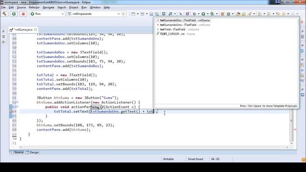Collapse the fold marker on line 63
Viewport: 306px width, 172px height.
click(18, 107)
